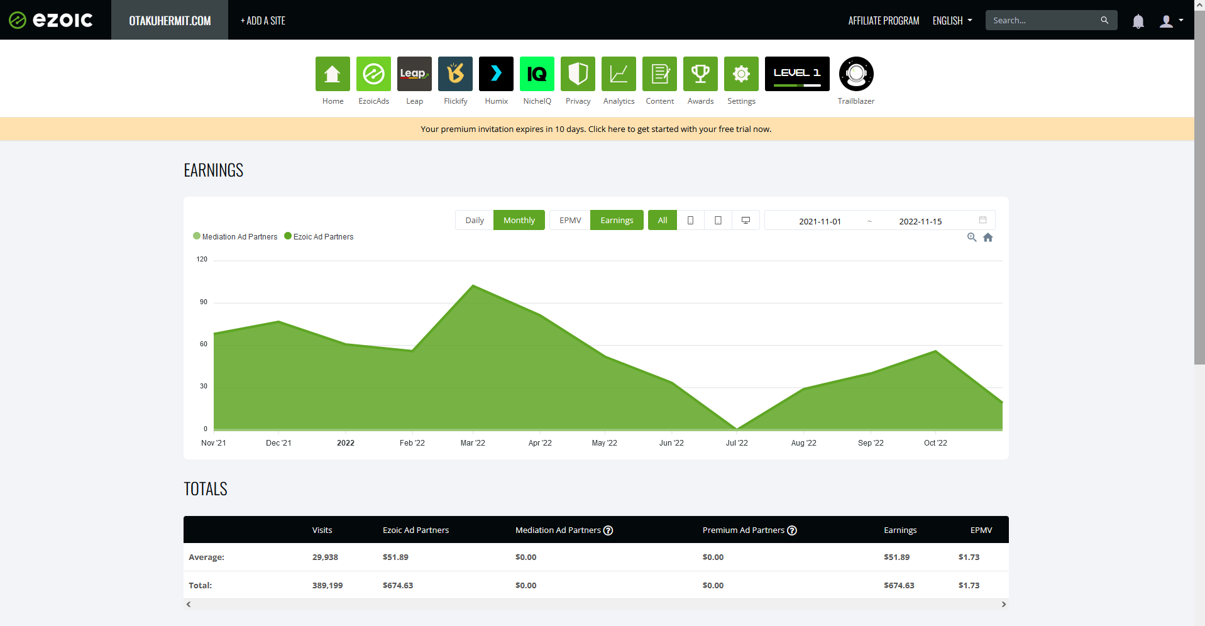Open the Analytics chart icon
Screen dimensions: 1205x626
pyautogui.click(x=619, y=74)
